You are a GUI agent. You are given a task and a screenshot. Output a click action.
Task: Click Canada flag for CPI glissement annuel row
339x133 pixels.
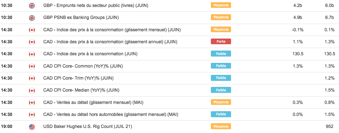32,42
